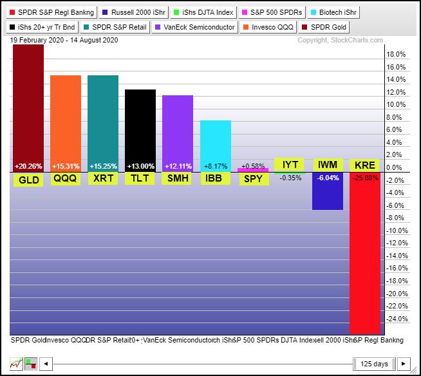Click the left scroll arrow on date slider

(x=46, y=364)
